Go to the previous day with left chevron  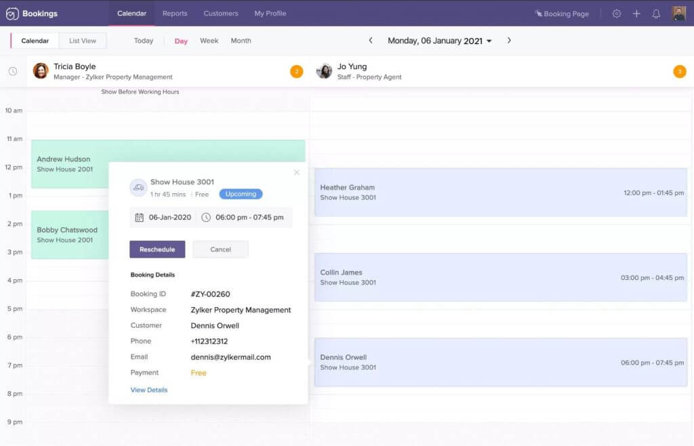point(370,40)
